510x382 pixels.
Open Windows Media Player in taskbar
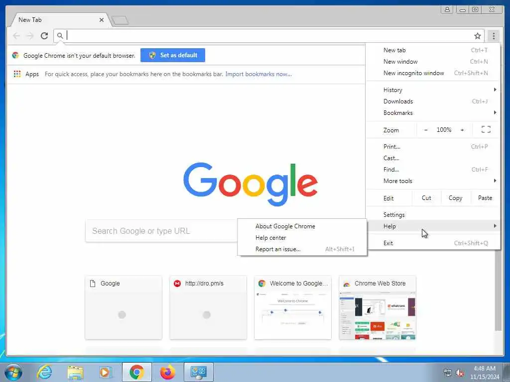[105, 372]
